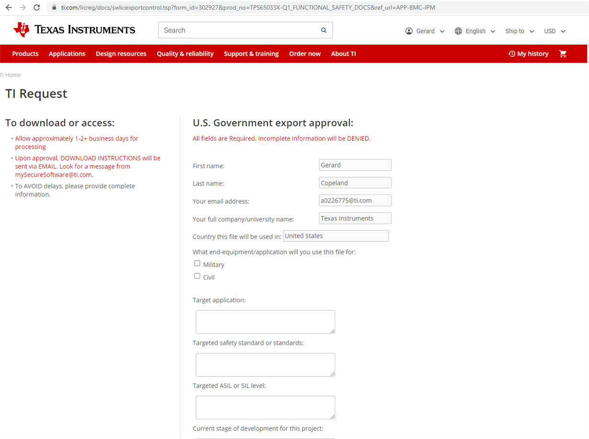The width and height of the screenshot is (589, 439).
Task: Click the browser address bar URL
Action: pyautogui.click(x=248, y=8)
